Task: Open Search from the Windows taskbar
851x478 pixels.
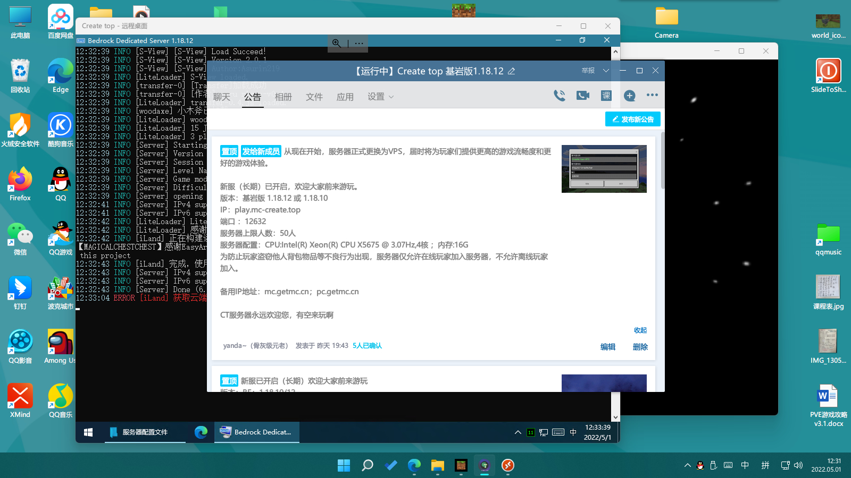Action: pos(368,466)
